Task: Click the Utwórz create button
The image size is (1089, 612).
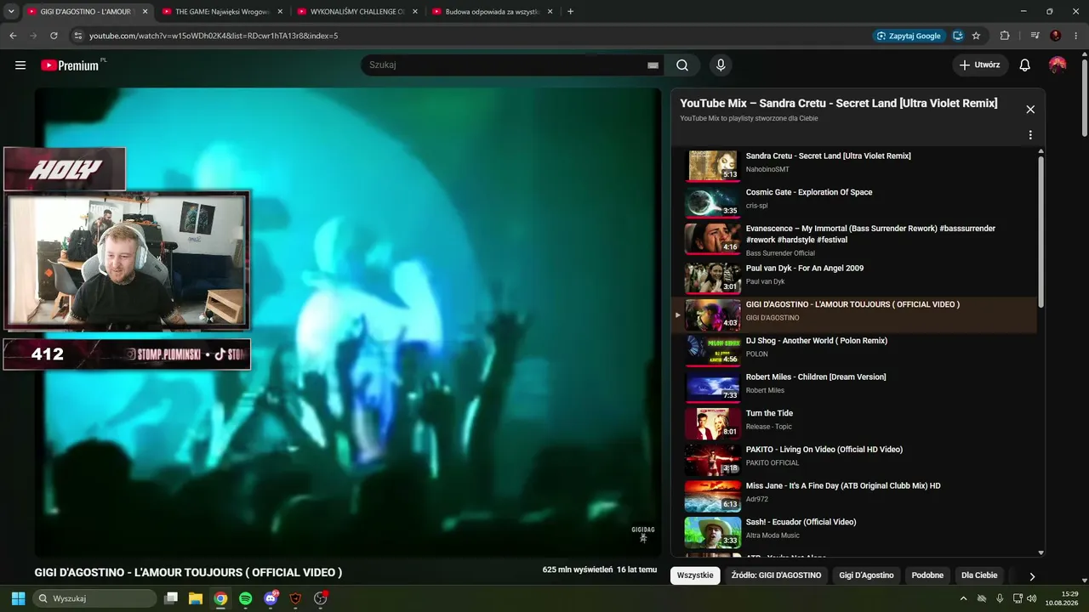Action: pyautogui.click(x=980, y=65)
